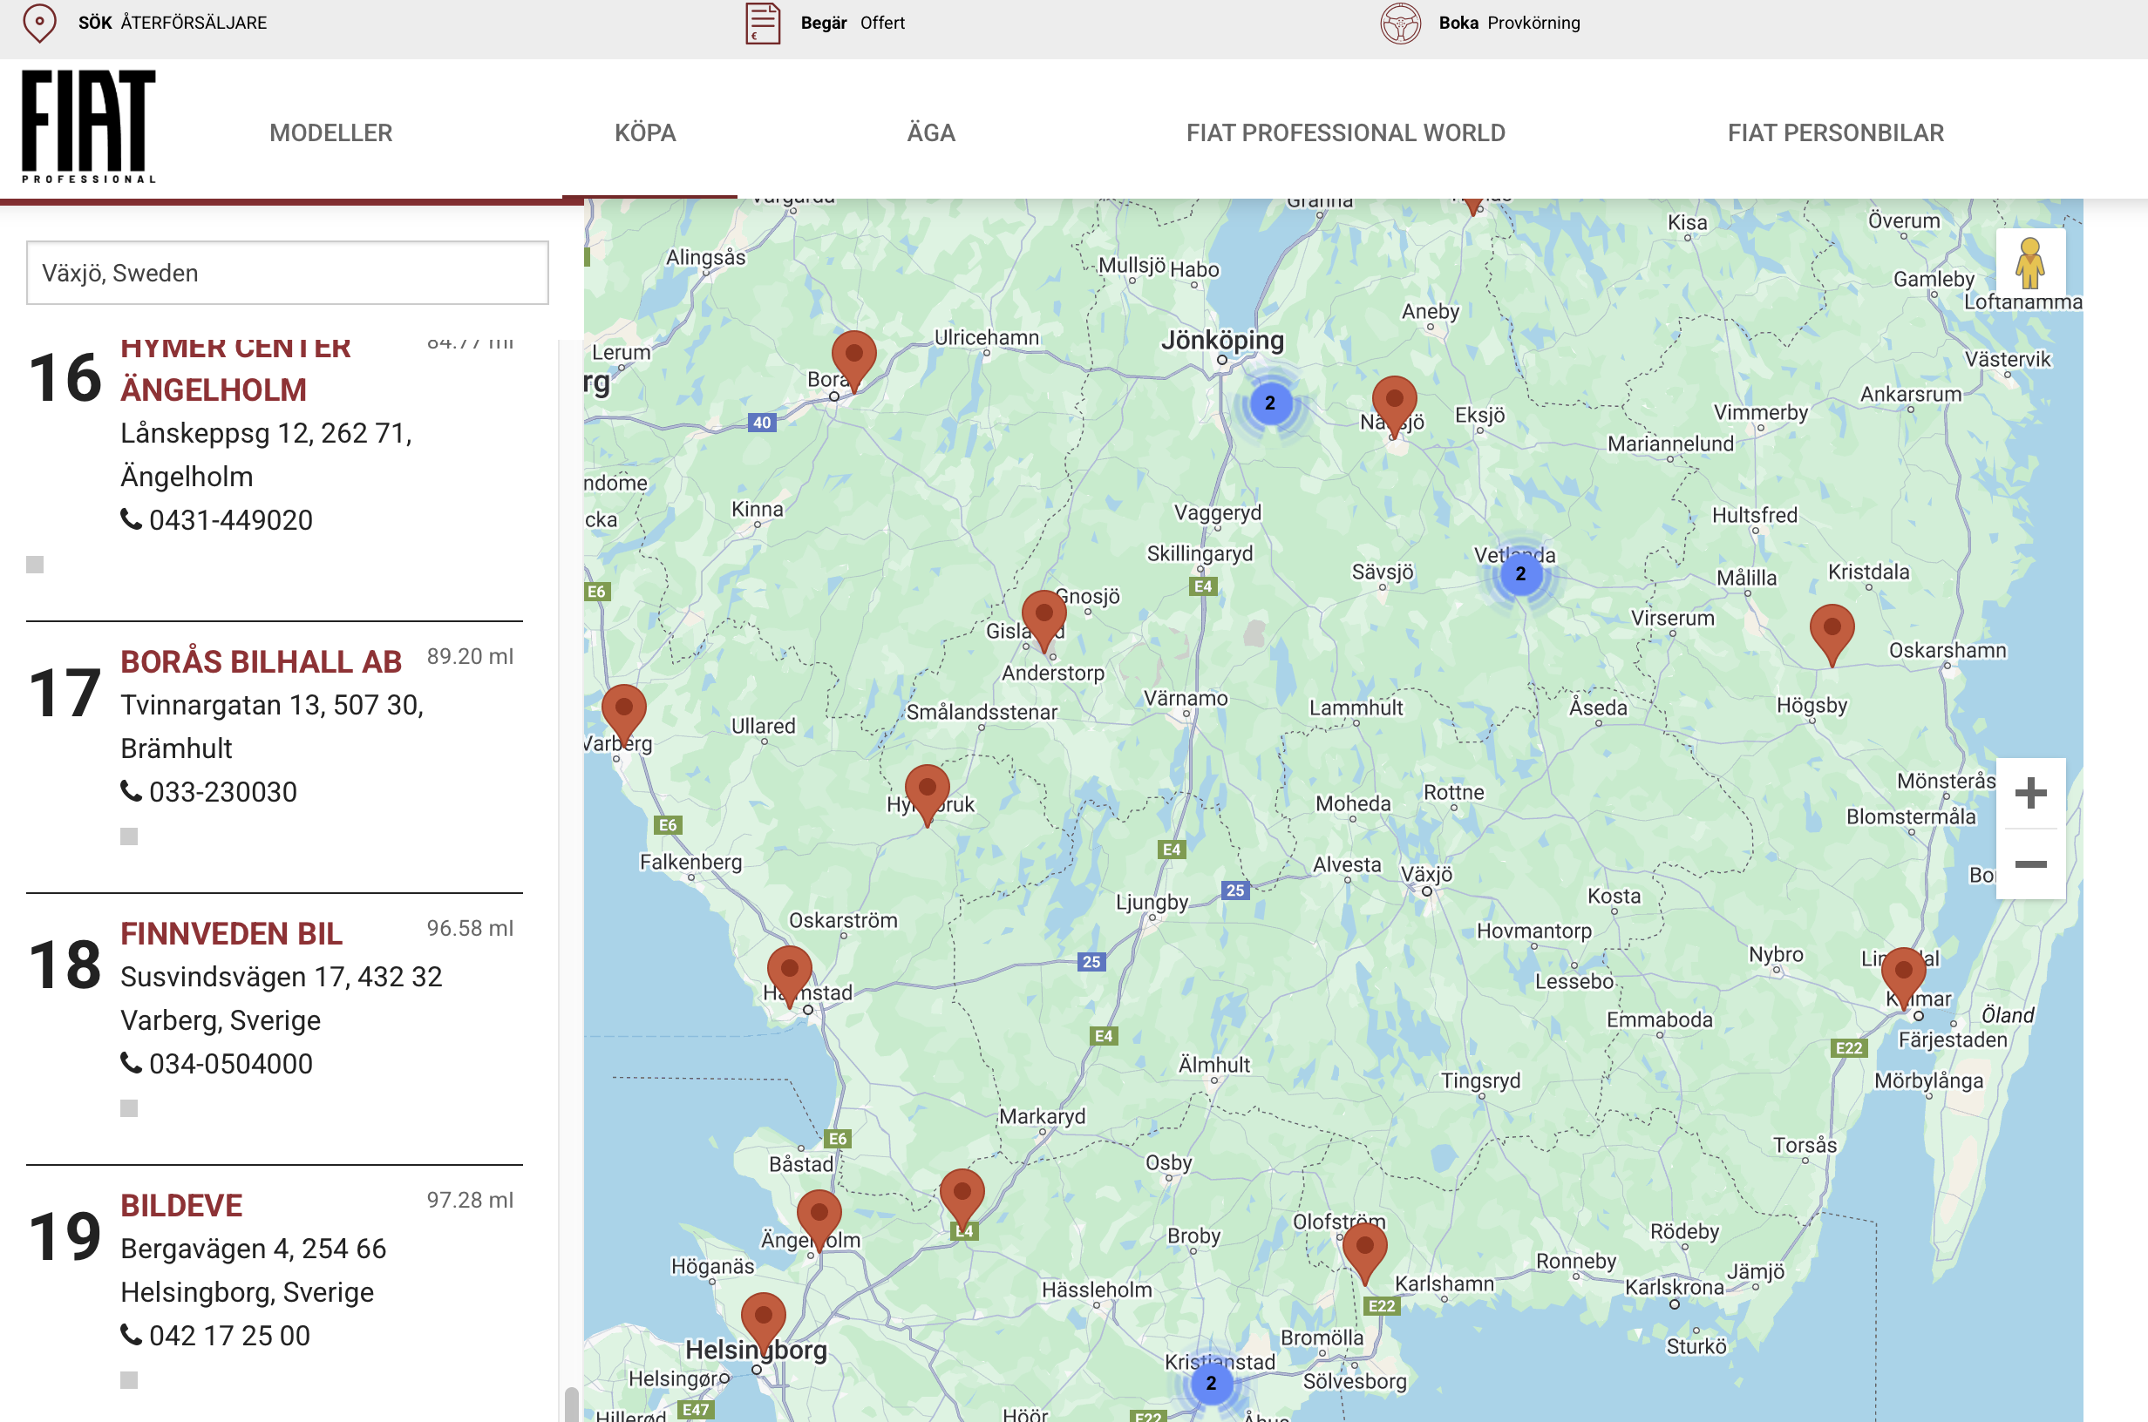Click address Susvindsvägen 17, 432 32
The width and height of the screenshot is (2148, 1422).
click(282, 977)
